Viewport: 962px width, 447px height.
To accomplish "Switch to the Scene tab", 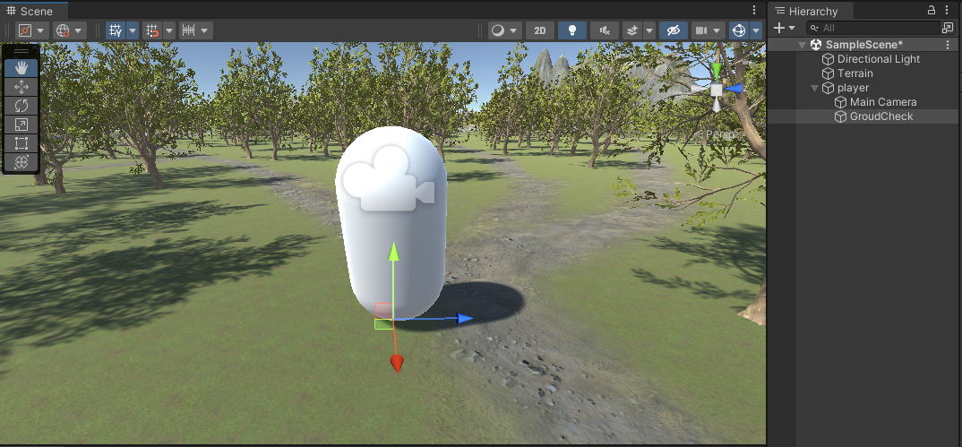I will tap(30, 11).
